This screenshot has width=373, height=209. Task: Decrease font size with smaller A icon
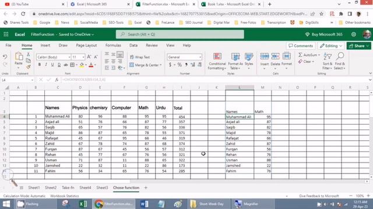click(96, 57)
